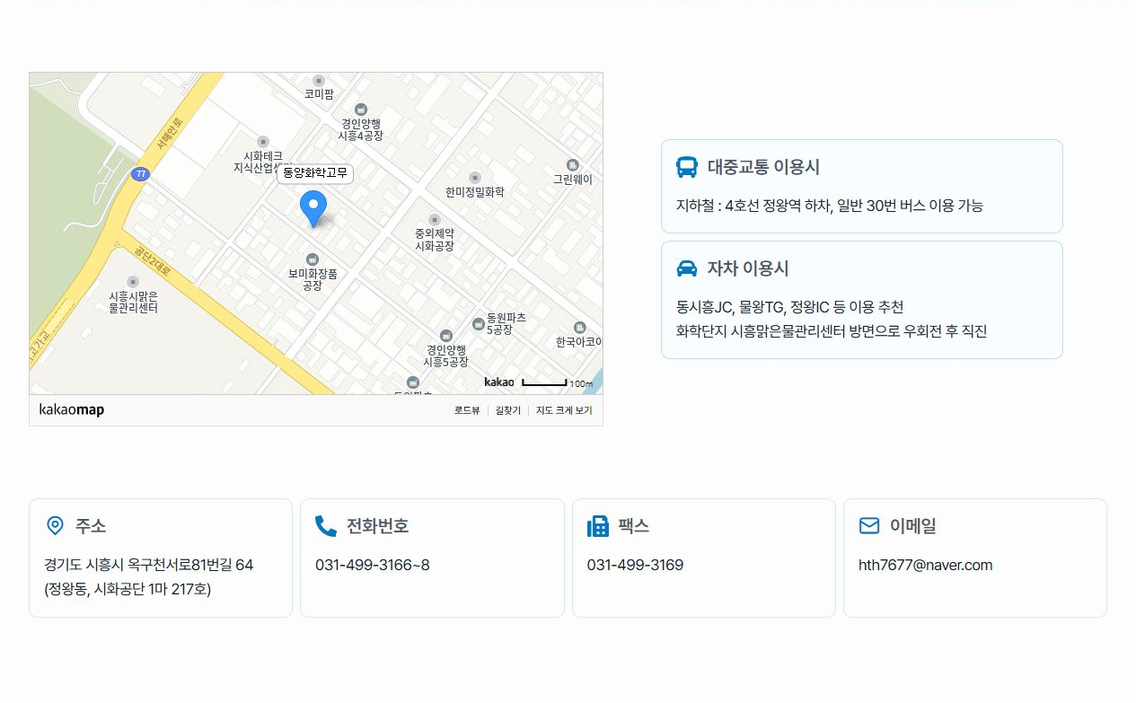Click the car icon beside 자차 이용시
1136x703 pixels.
coord(687,268)
